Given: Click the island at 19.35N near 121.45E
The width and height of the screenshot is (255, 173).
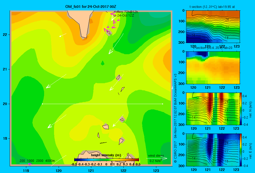Looking at the screenshot, I should 106,126.
